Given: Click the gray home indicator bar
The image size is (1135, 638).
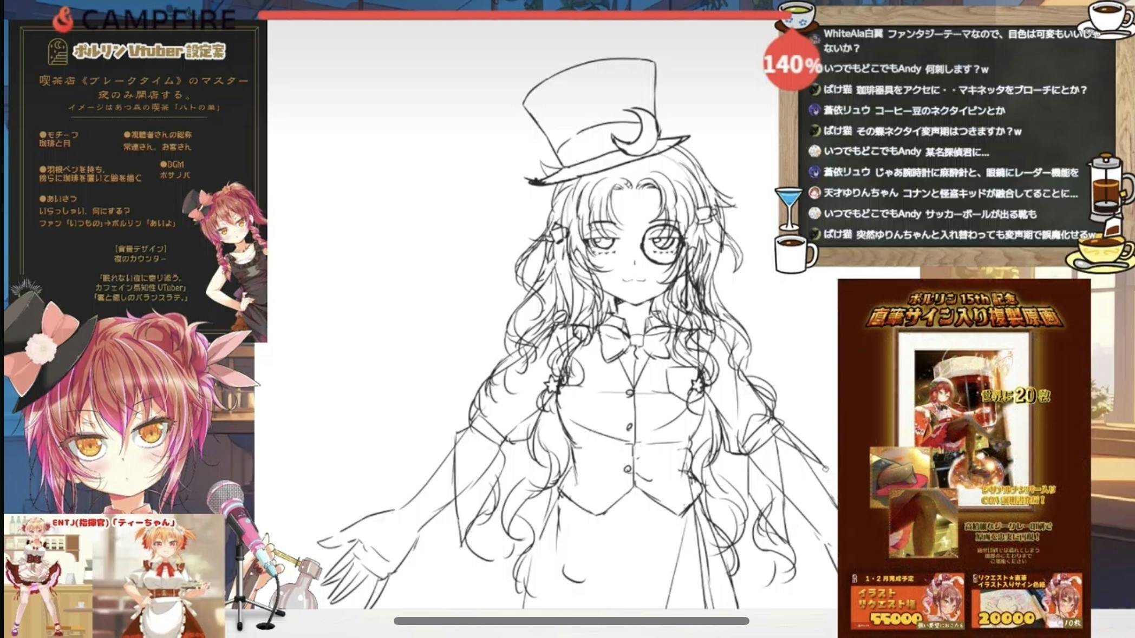Looking at the screenshot, I should click(x=571, y=621).
